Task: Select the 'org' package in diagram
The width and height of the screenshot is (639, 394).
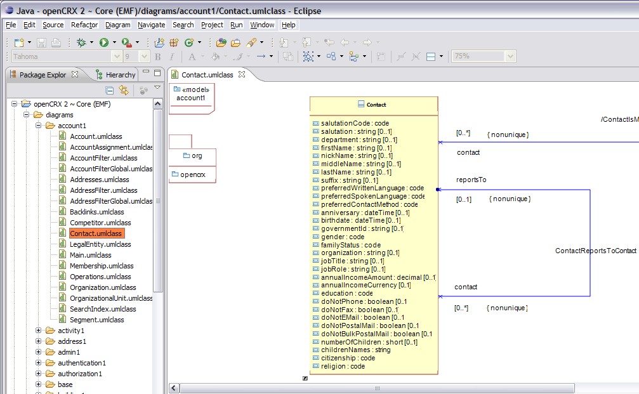Action: point(192,155)
